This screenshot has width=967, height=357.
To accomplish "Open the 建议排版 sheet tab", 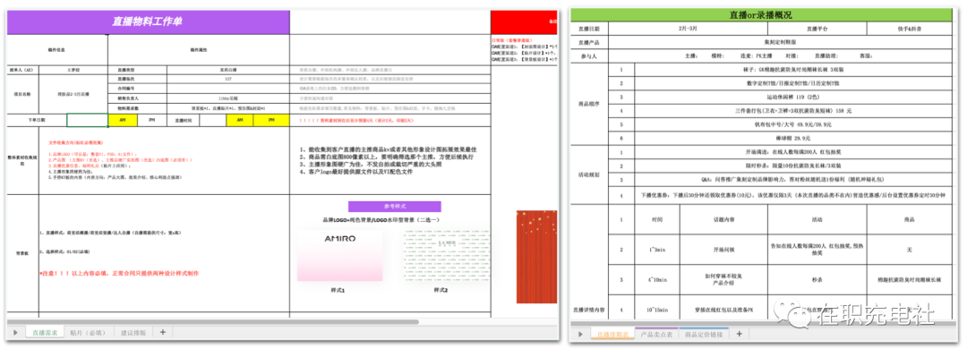I will pyautogui.click(x=133, y=332).
